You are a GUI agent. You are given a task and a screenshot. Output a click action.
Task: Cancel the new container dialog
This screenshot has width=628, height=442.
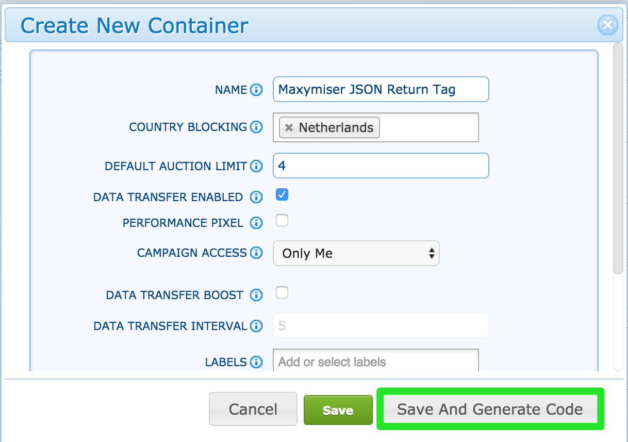[253, 410]
